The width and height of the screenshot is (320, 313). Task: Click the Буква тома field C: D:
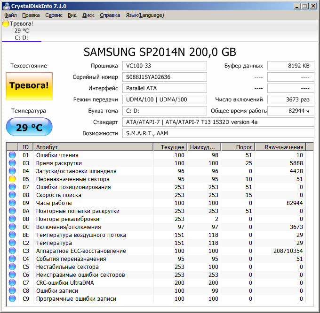[165, 111]
